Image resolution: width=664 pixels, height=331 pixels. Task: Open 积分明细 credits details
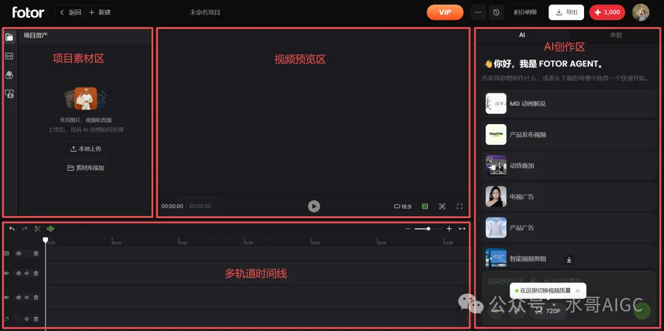(x=525, y=12)
